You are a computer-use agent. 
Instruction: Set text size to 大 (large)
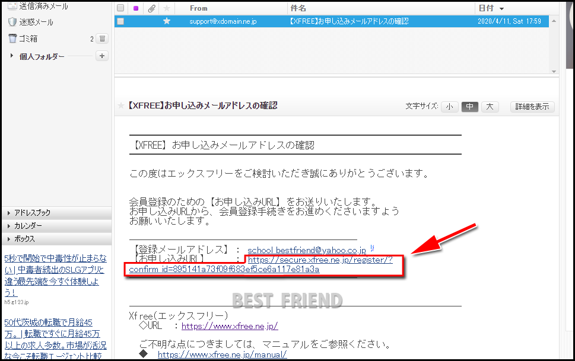pyautogui.click(x=490, y=107)
